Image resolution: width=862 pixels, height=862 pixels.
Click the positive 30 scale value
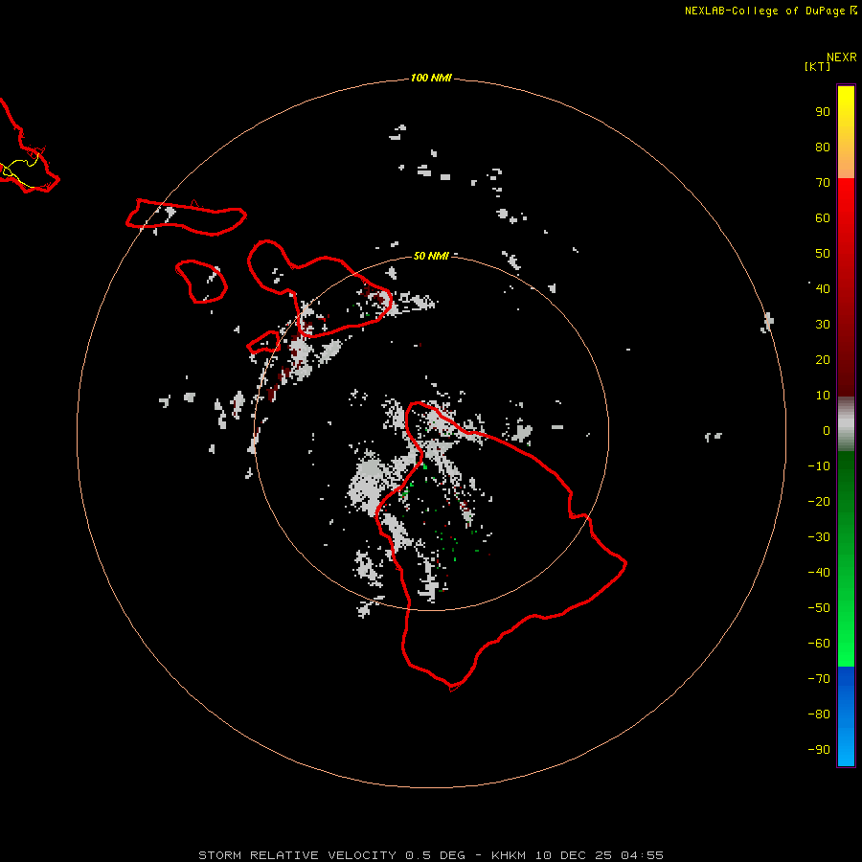(823, 325)
